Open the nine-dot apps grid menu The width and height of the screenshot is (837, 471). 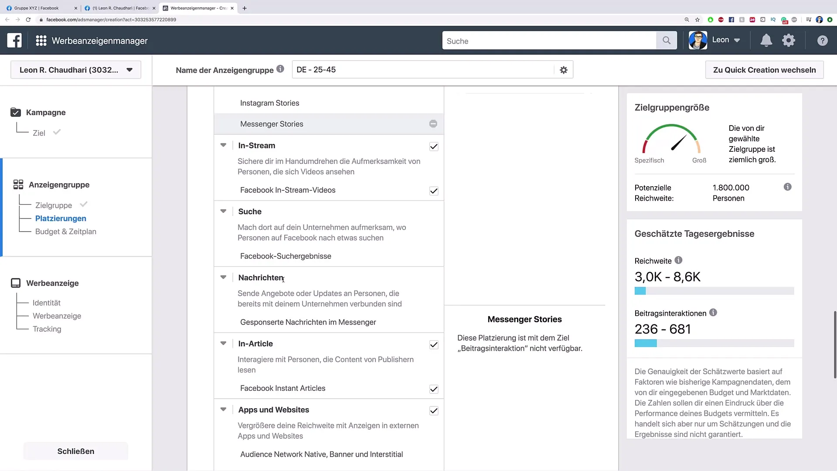(x=41, y=41)
